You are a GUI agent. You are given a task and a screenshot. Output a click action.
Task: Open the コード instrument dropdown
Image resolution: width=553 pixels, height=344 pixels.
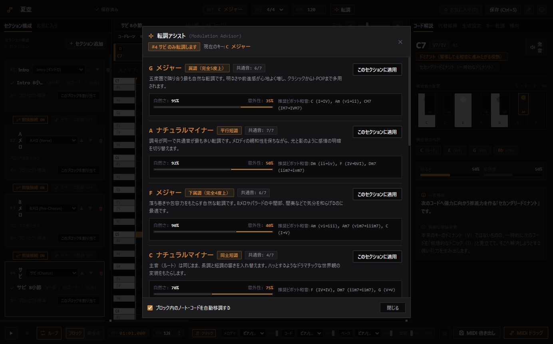click(x=310, y=333)
